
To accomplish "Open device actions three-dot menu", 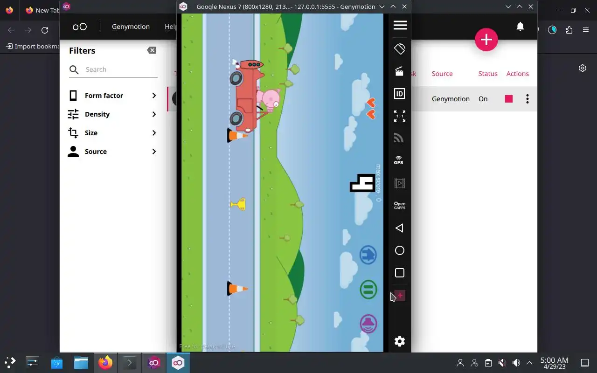I will (x=528, y=99).
